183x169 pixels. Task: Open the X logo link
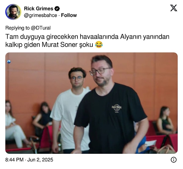point(174,8)
